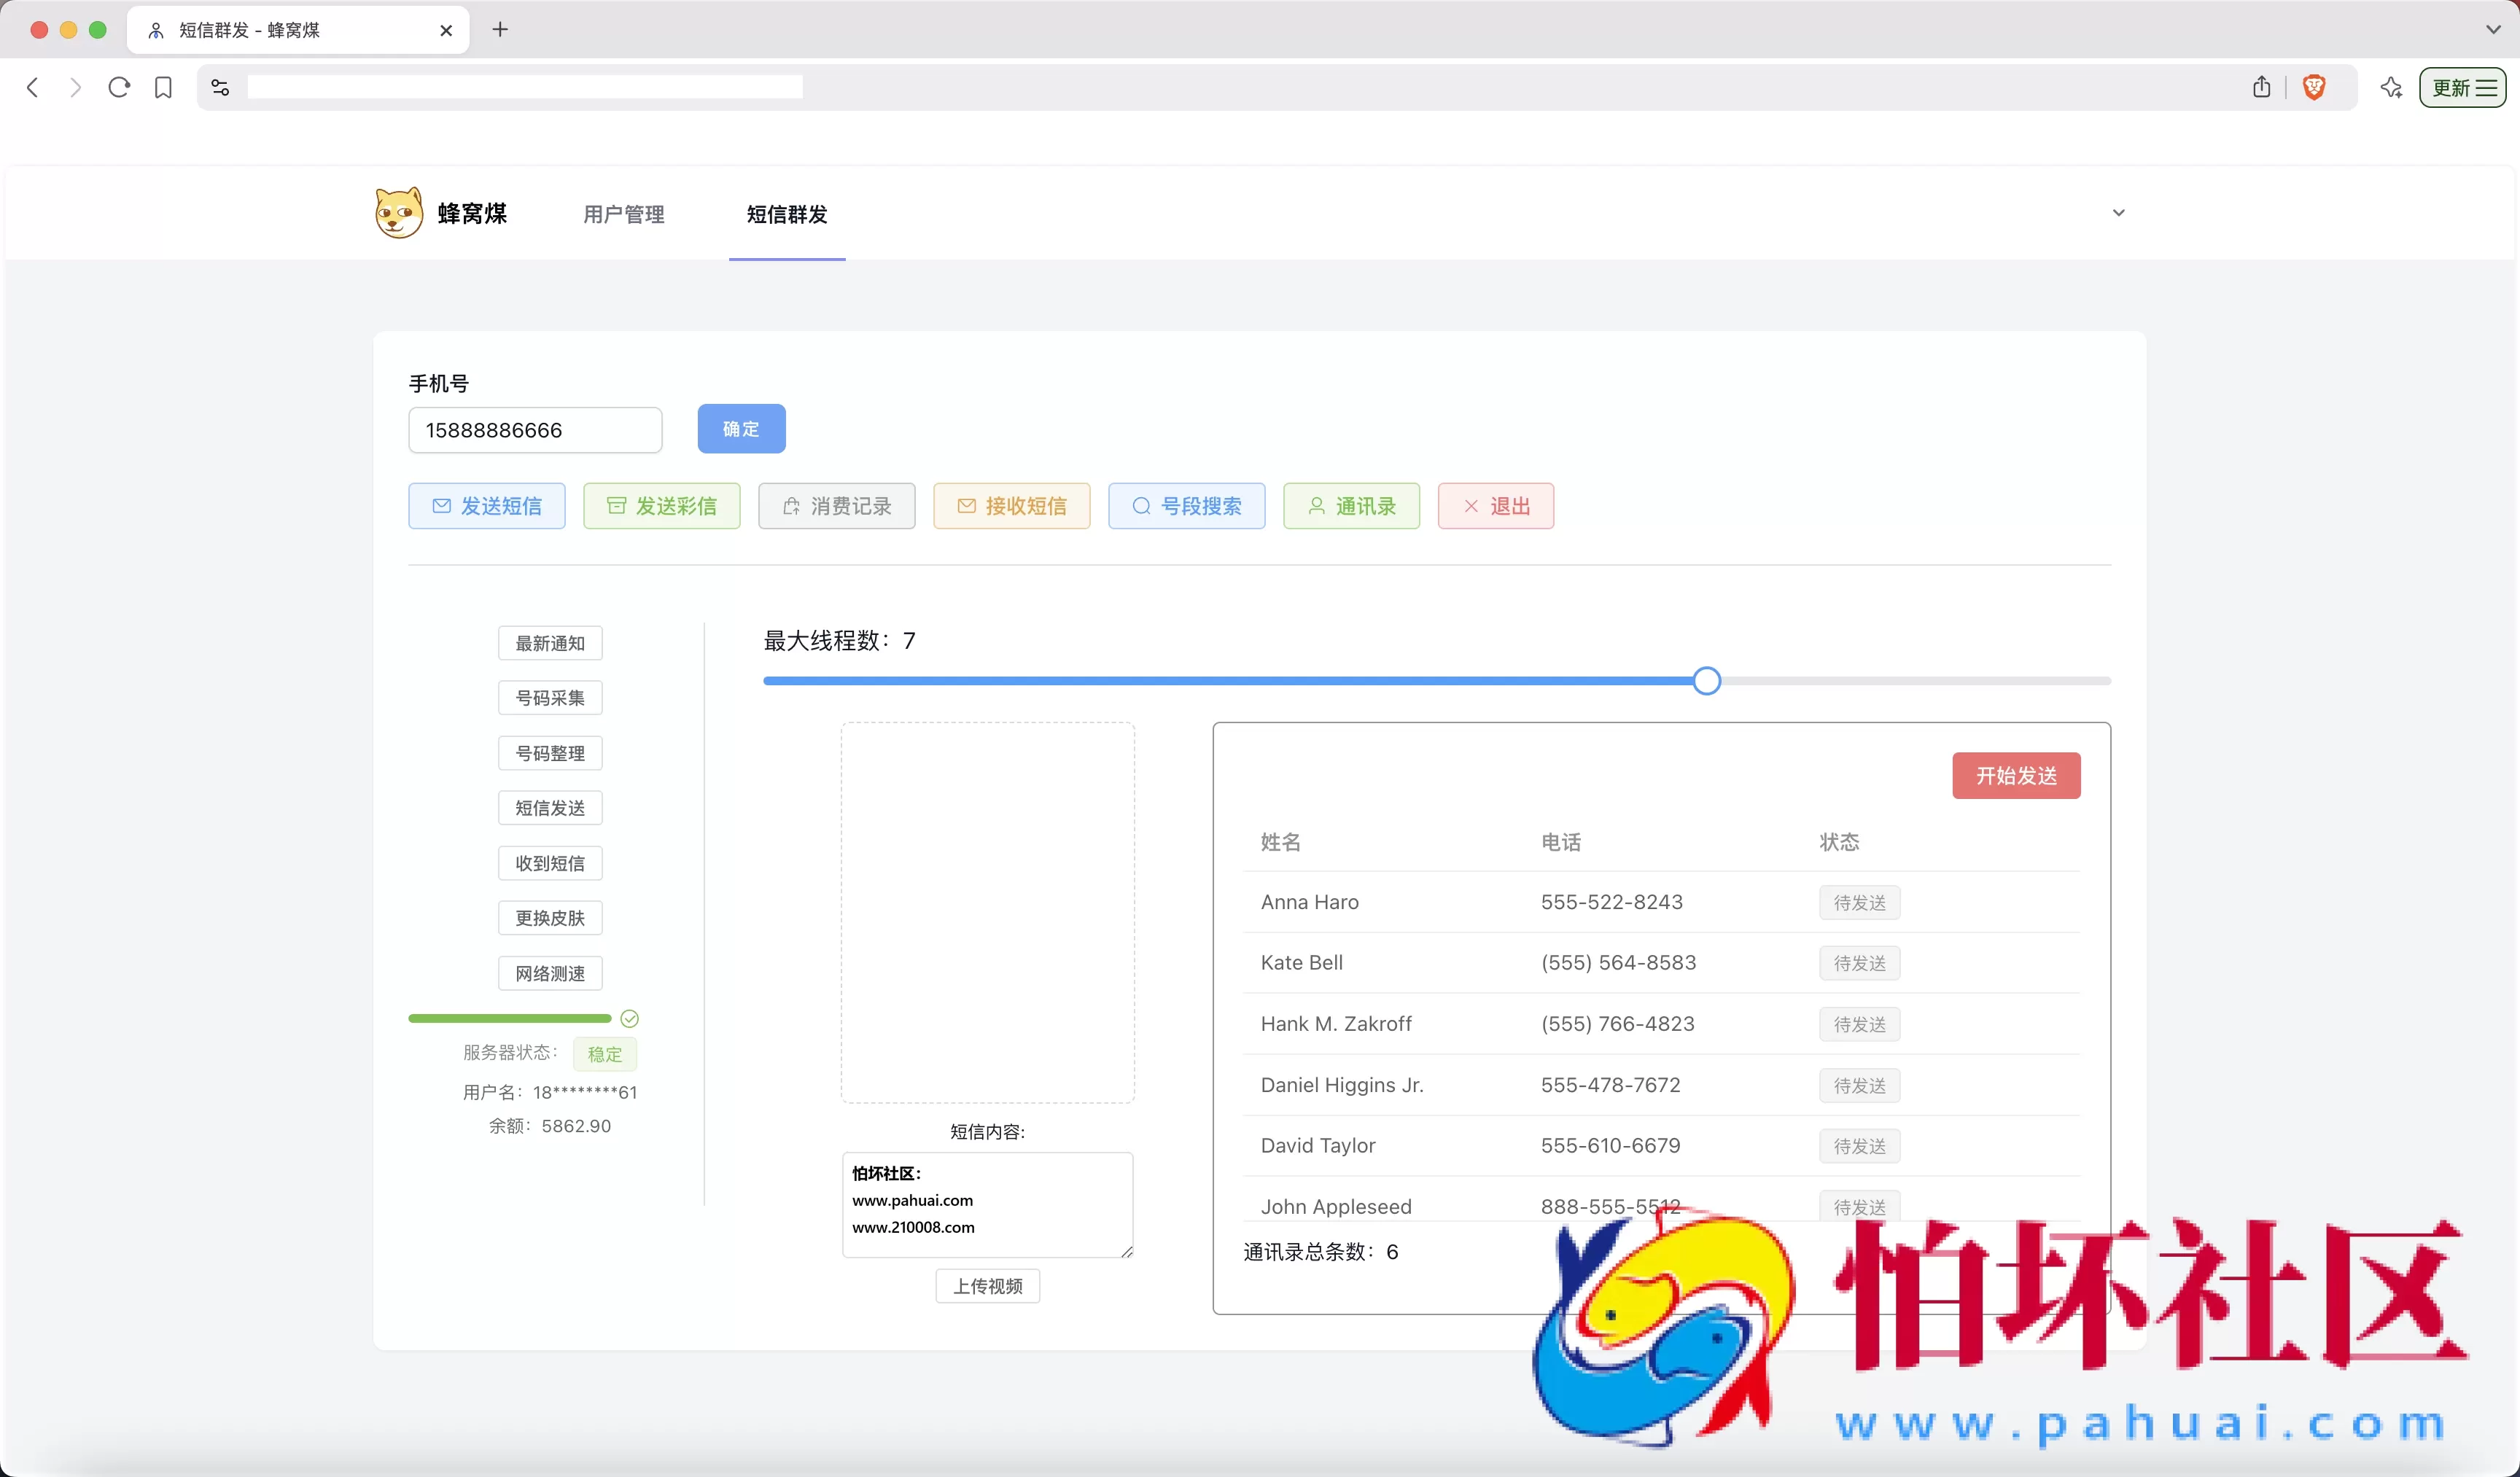The image size is (2520, 1477).
Task: Open the browser tab list chevron
Action: pyautogui.click(x=2492, y=29)
